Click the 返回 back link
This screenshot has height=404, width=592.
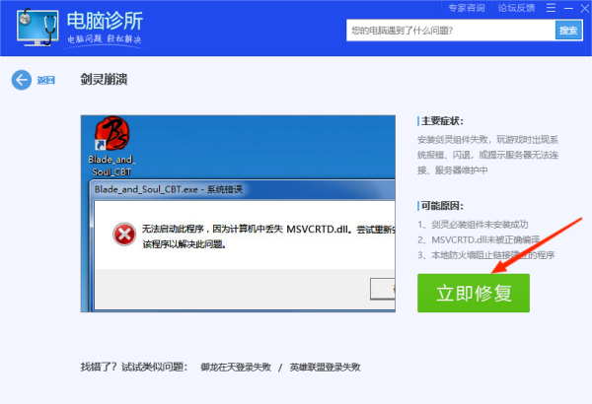click(46, 80)
